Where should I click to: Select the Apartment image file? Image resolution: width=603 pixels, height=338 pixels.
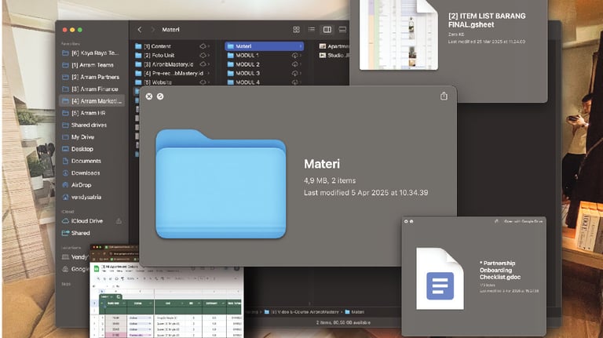(334, 46)
